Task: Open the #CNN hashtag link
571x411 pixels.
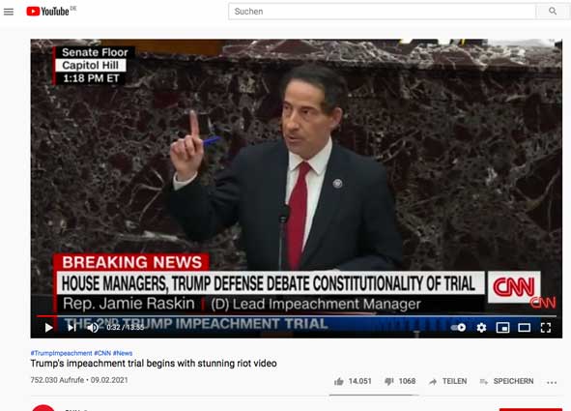Action: click(102, 353)
